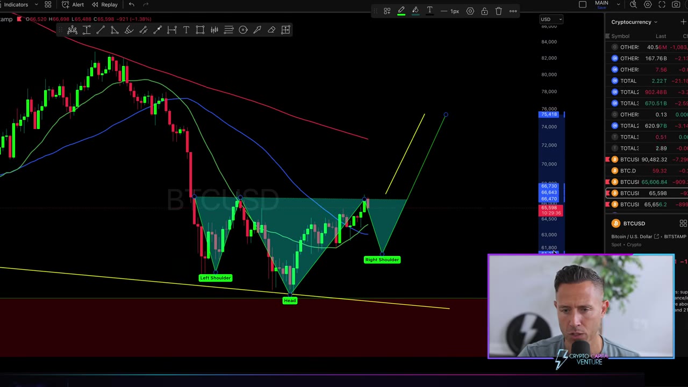Change the line color green pencil swatch
Screen dimensions: 688x387
click(x=401, y=11)
